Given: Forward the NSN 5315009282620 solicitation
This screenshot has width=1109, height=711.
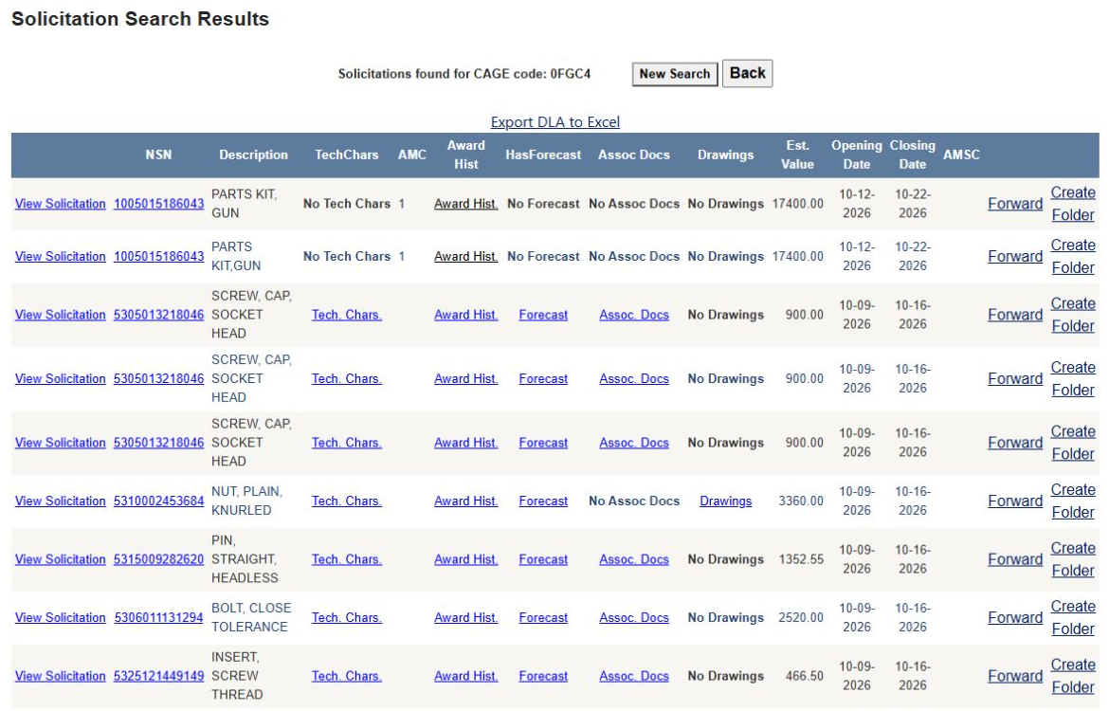Looking at the screenshot, I should (1015, 559).
